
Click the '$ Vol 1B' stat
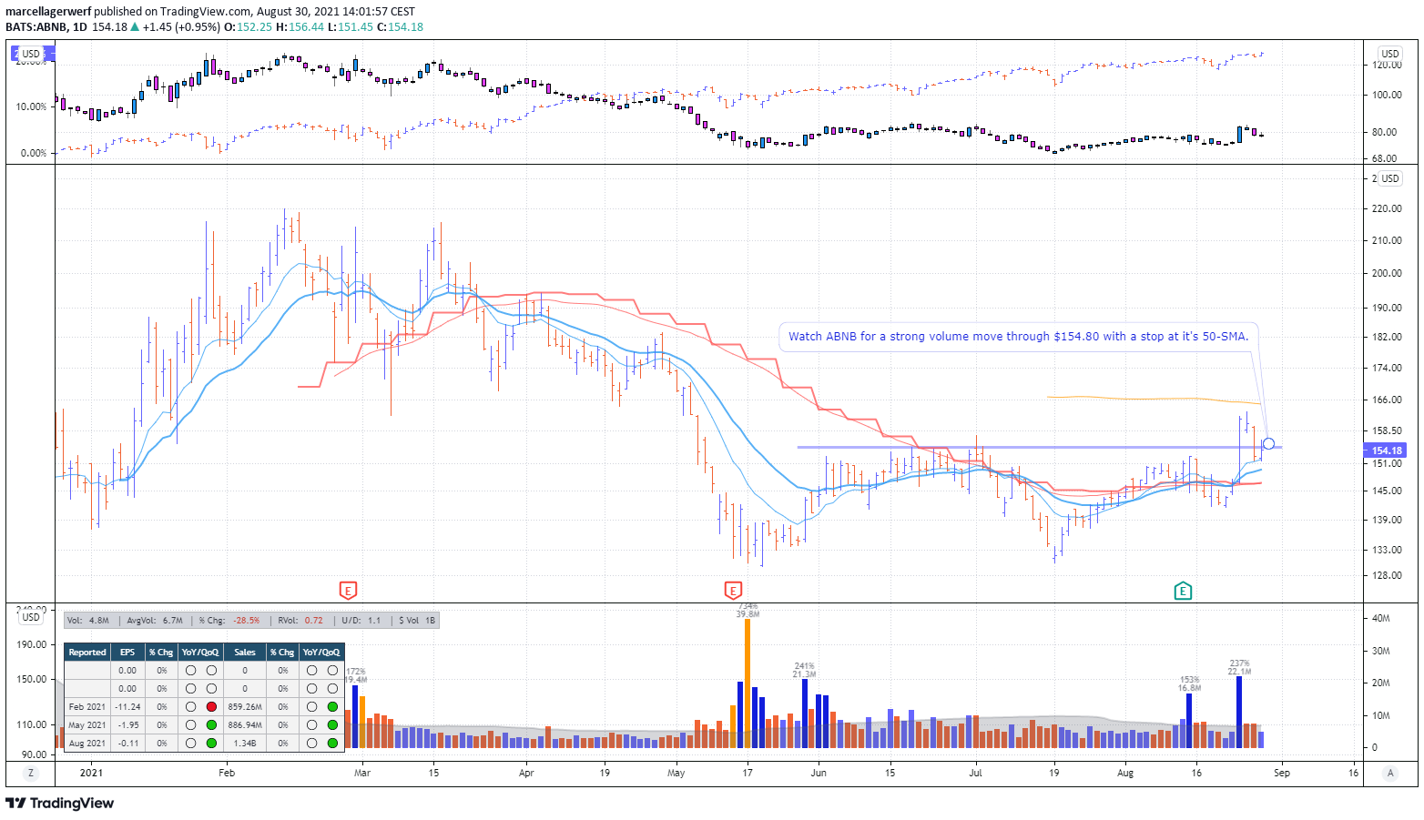[x=417, y=621]
